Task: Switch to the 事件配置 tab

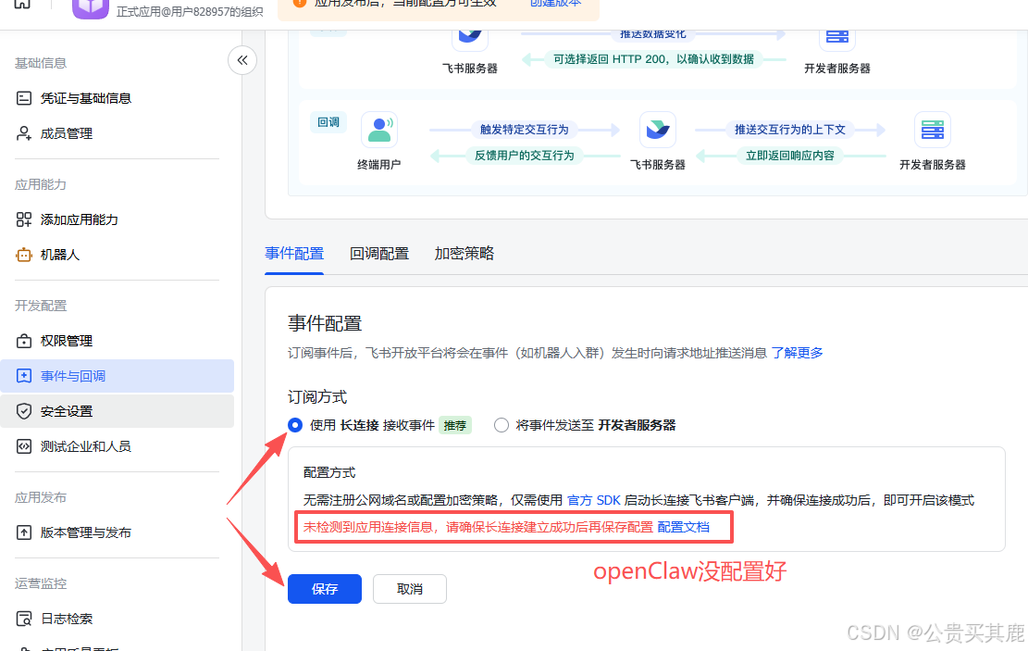Action: 294,254
